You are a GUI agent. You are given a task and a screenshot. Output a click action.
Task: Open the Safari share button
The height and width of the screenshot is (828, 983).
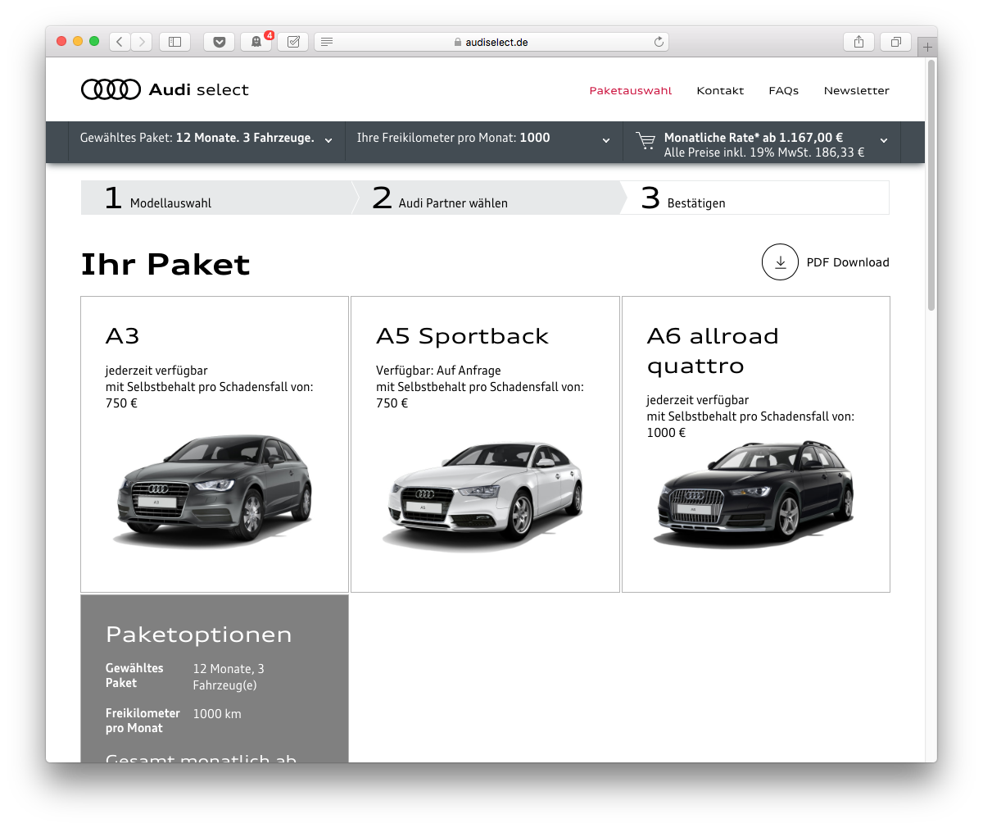858,42
